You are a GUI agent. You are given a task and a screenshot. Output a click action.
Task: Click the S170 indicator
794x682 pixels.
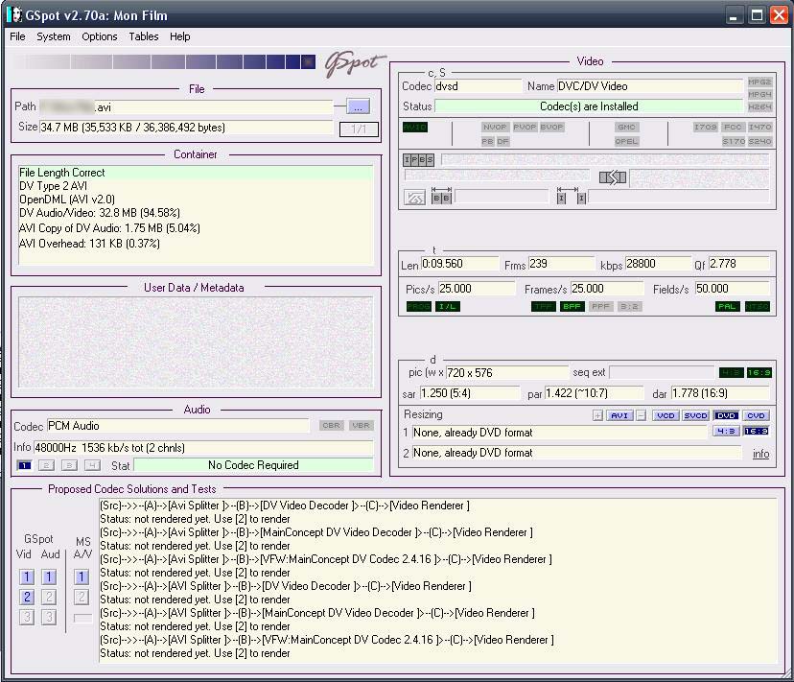tap(734, 141)
